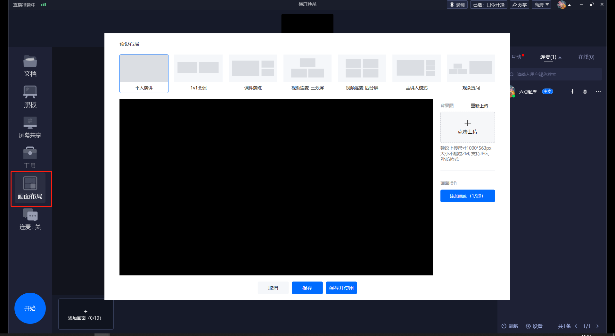Click the 刷新 refresh button
Screen dimensions: 615x336
tap(510, 326)
